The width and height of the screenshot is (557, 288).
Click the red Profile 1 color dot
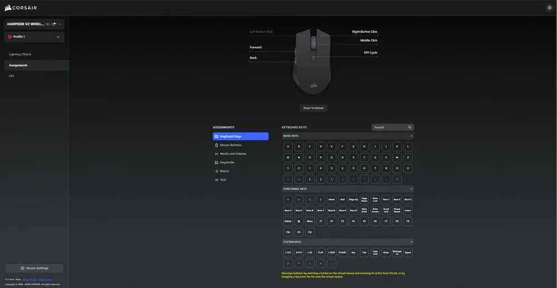[10, 37]
